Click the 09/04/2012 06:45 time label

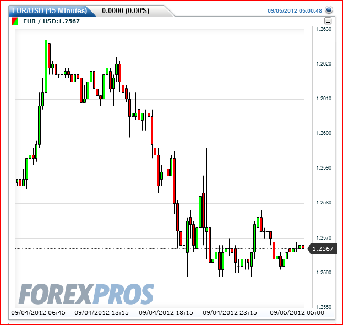tap(39, 312)
